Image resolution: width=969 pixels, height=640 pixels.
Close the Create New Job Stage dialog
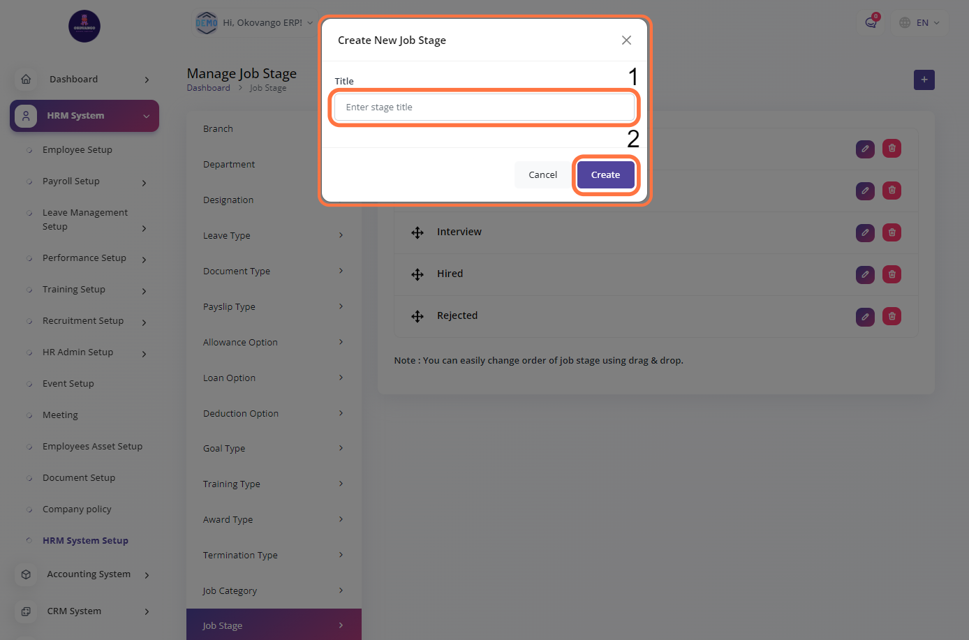(626, 40)
